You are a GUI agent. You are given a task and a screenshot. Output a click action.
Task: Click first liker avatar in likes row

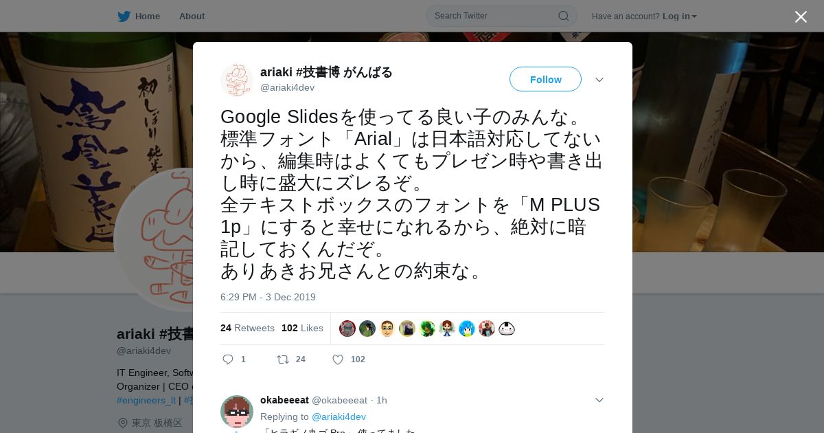click(x=347, y=329)
